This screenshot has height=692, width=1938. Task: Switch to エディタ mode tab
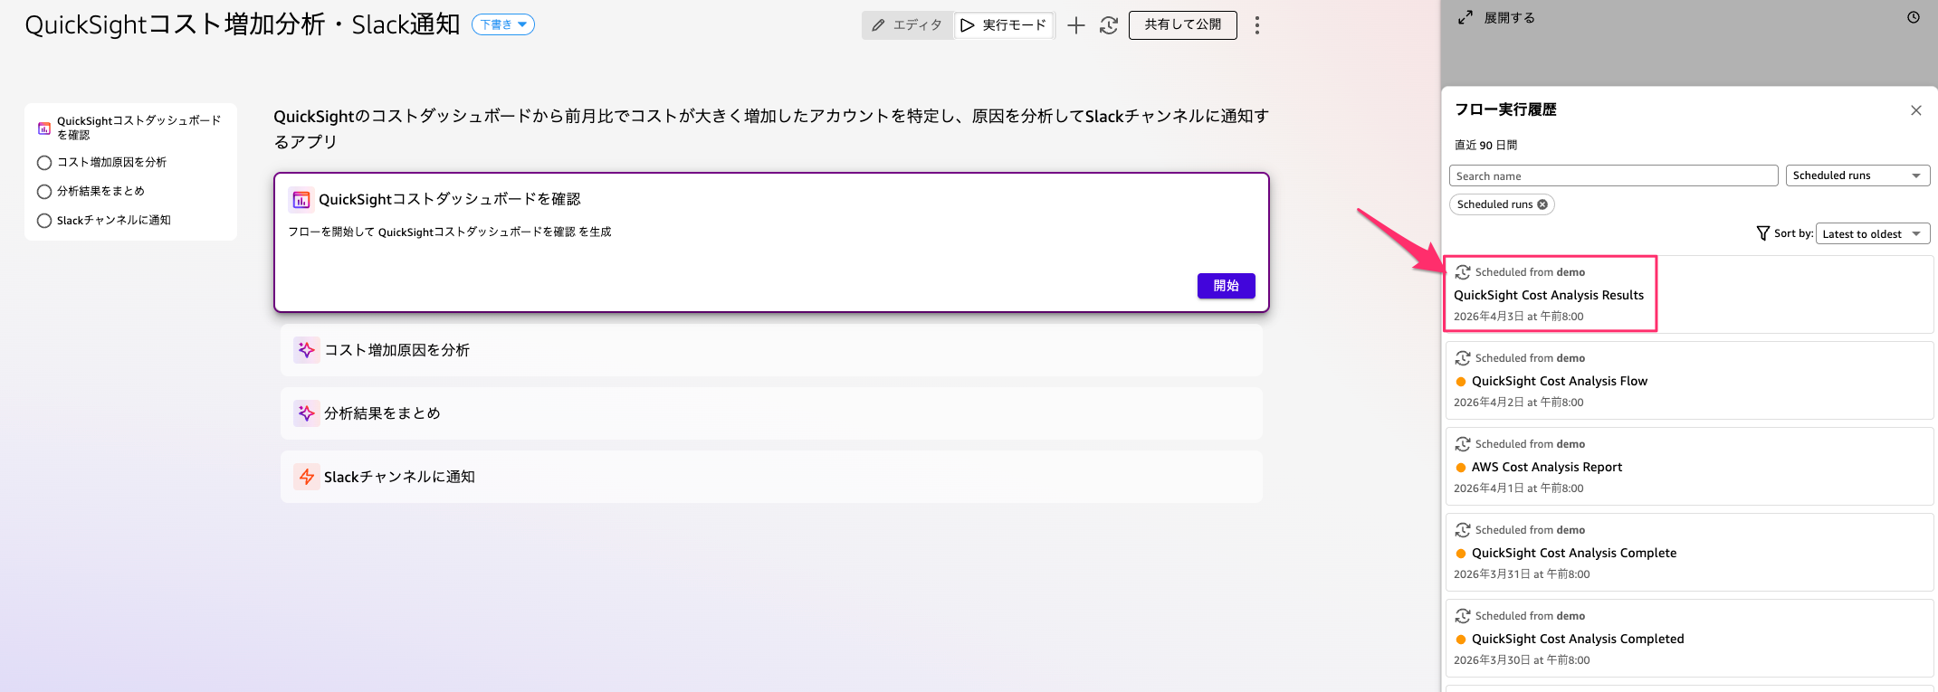(x=907, y=25)
